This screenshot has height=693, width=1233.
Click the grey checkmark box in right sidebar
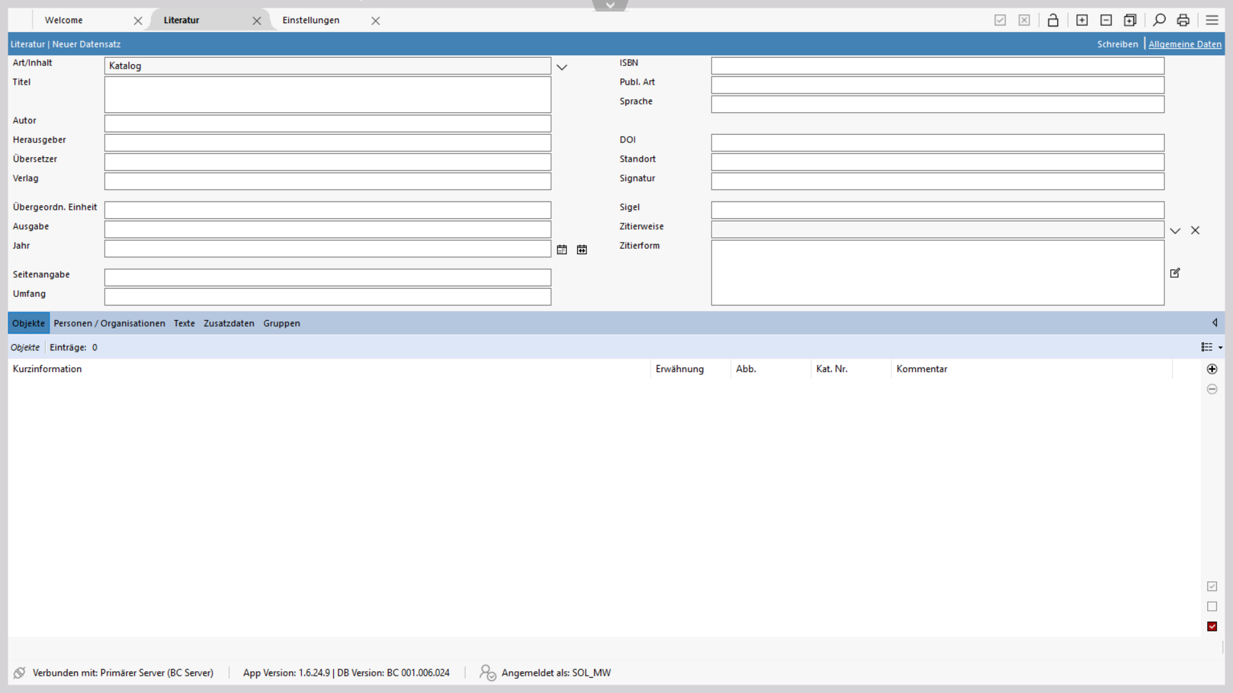pos(1212,586)
